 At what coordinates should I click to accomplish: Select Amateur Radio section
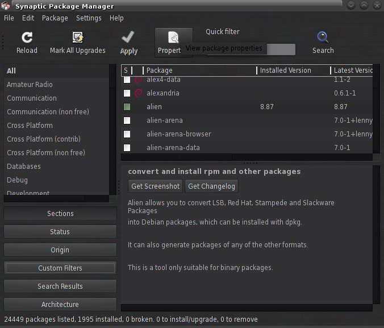[x=56, y=85]
